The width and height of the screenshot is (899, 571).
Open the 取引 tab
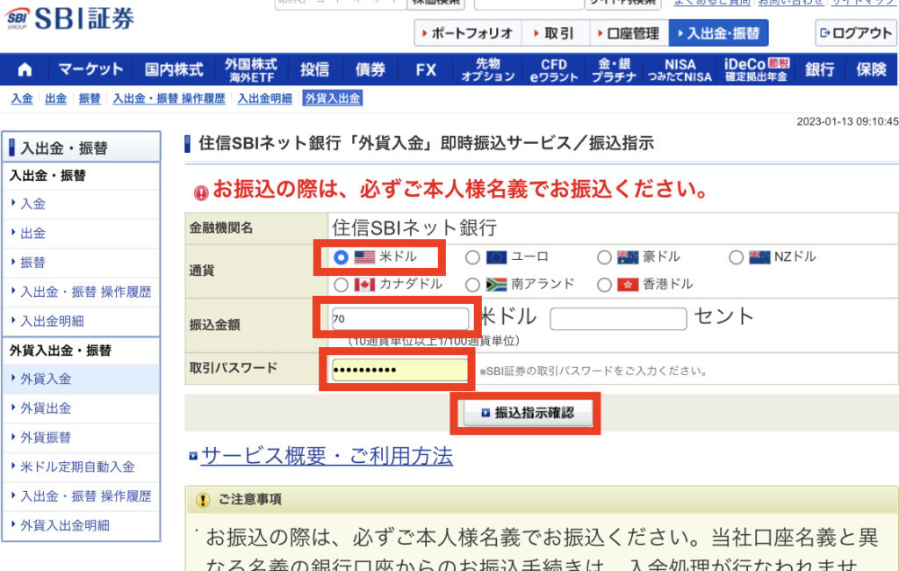[556, 33]
